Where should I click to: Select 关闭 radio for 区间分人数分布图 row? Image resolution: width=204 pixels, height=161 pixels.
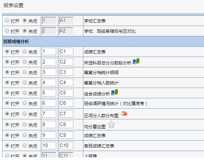coord(25,114)
